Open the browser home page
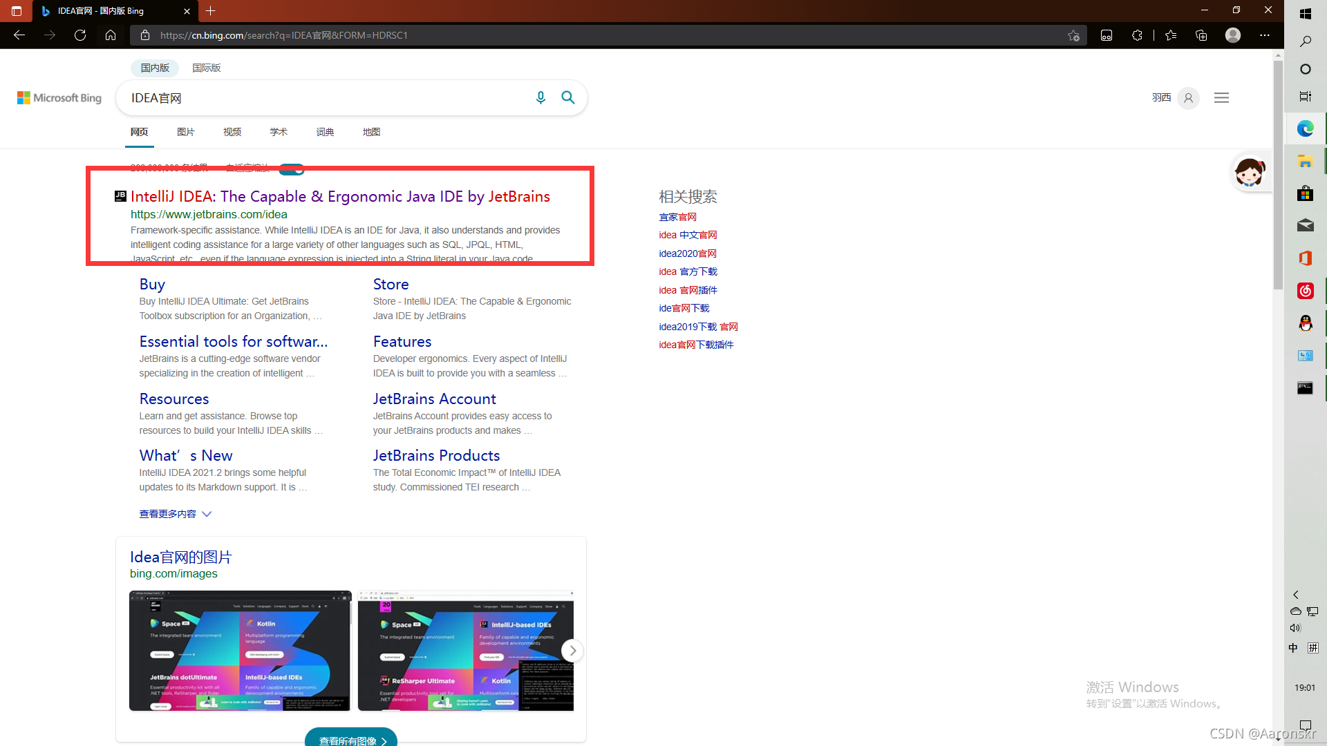Image resolution: width=1327 pixels, height=746 pixels. tap(111, 35)
